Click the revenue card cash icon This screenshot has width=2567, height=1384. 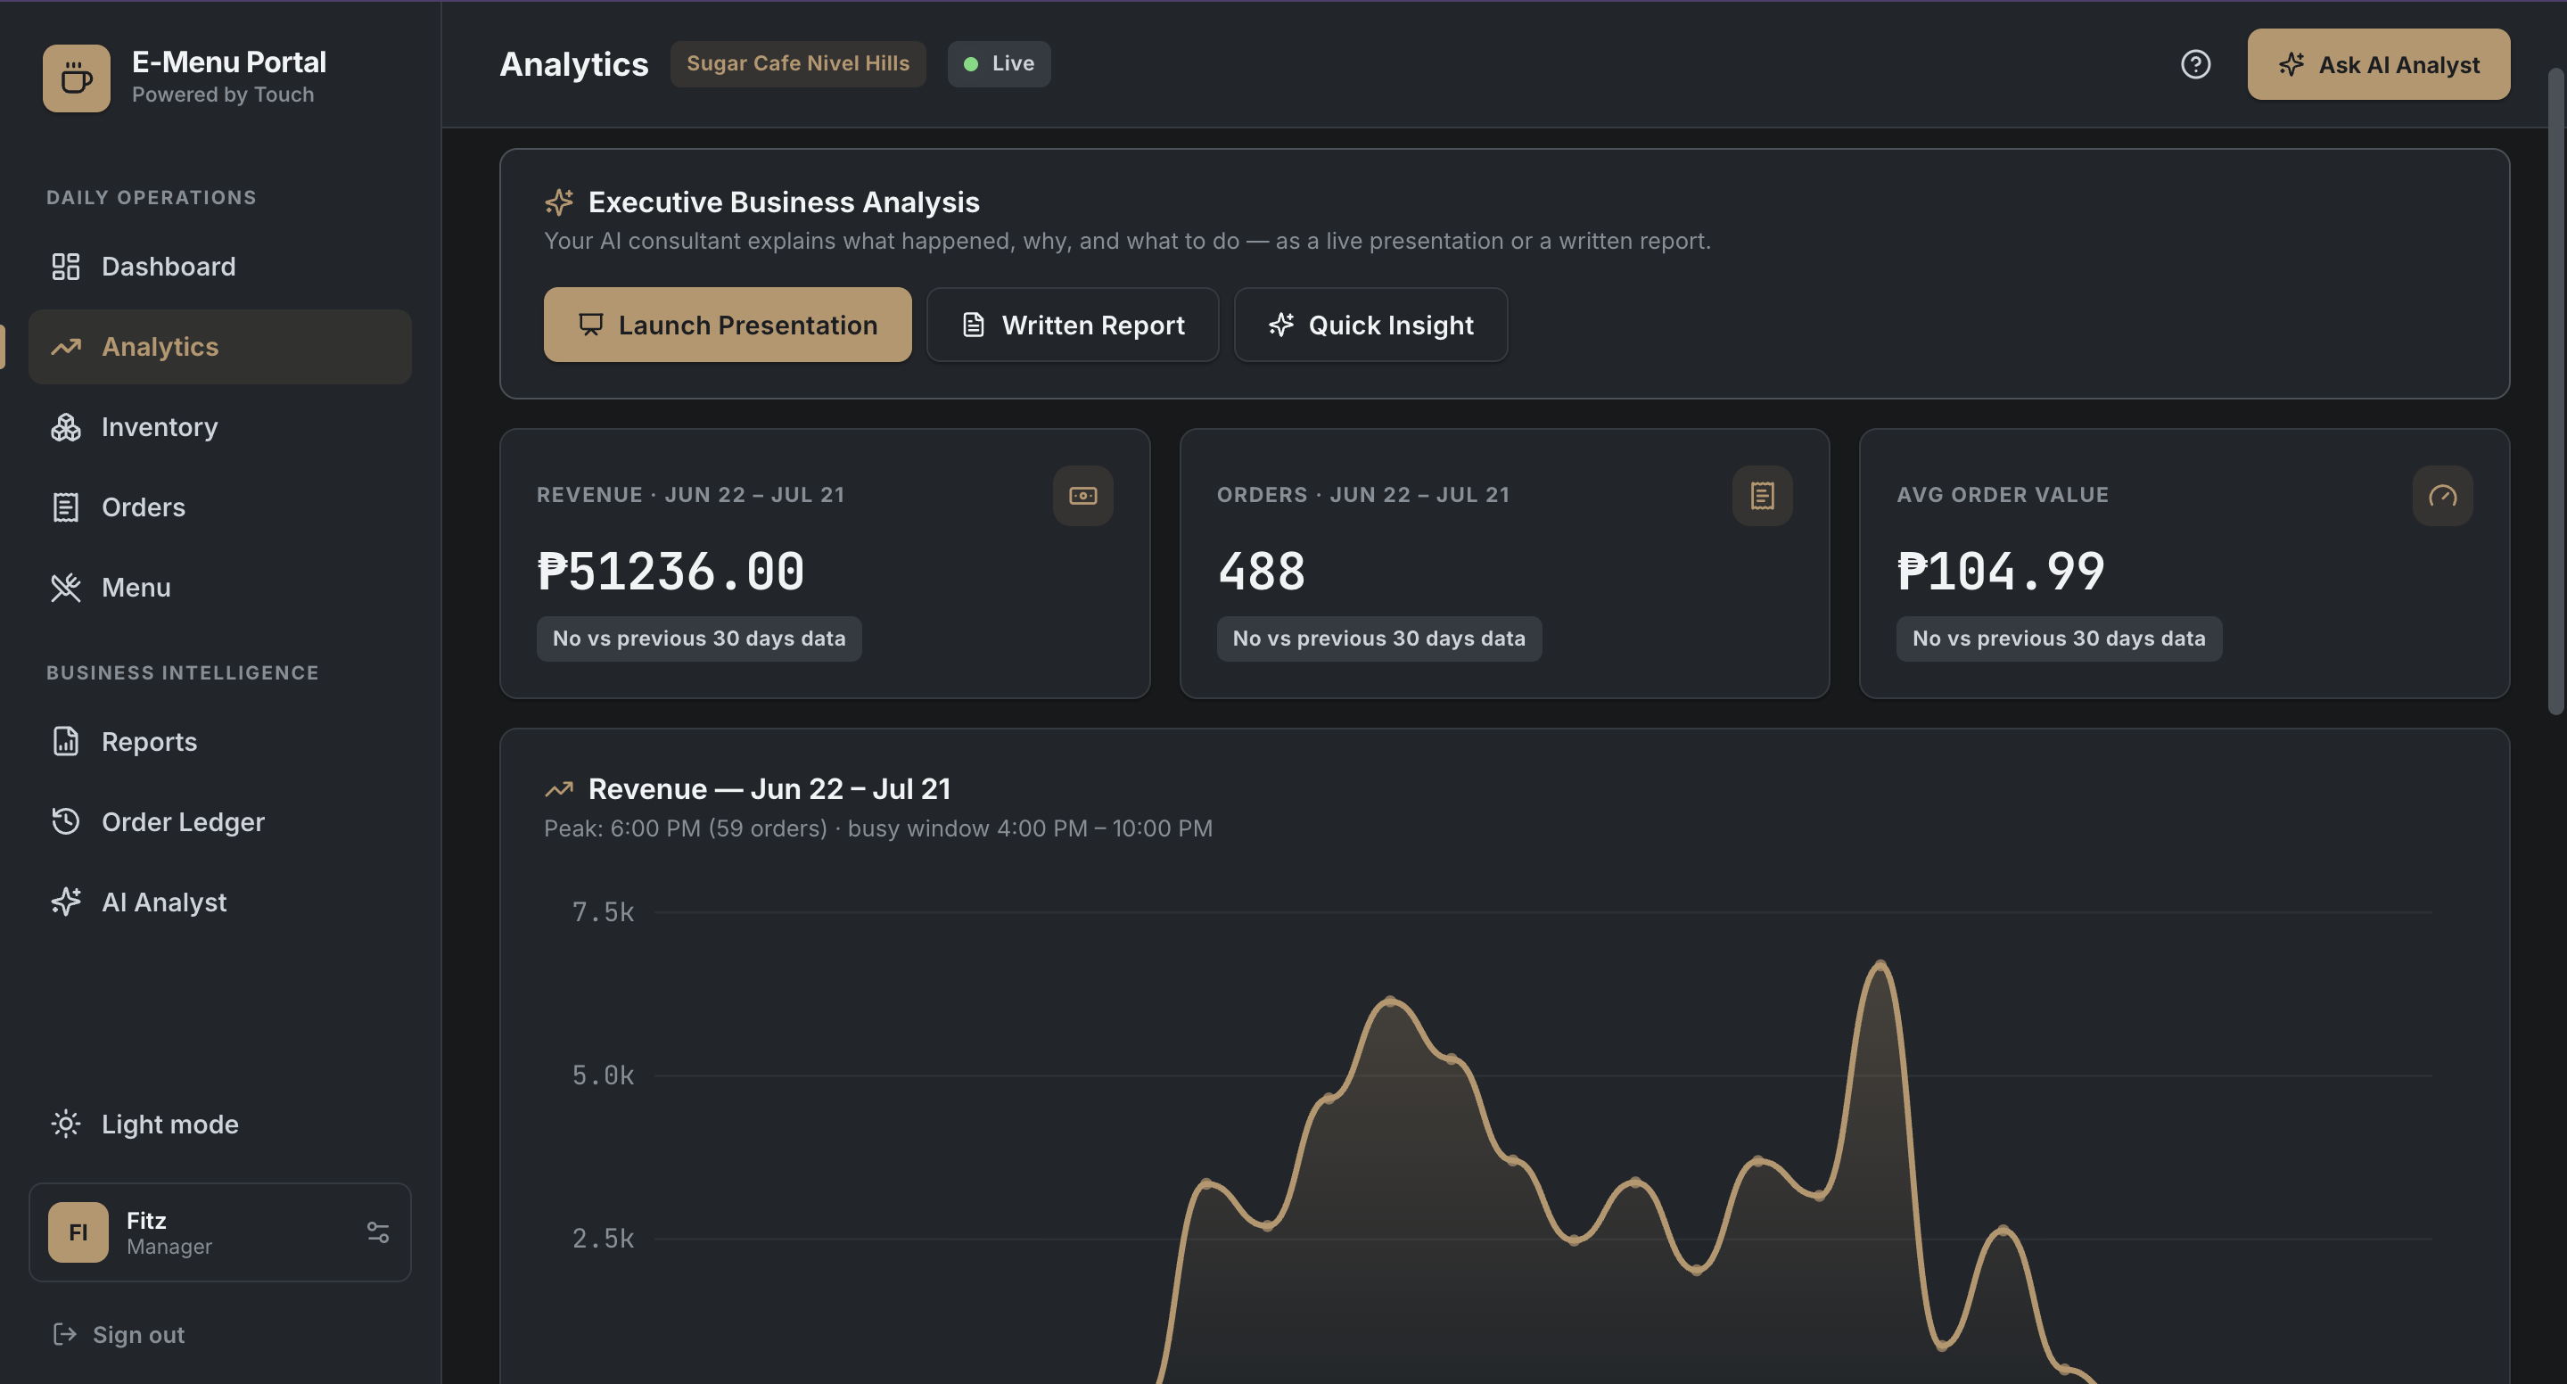pyautogui.click(x=1083, y=495)
